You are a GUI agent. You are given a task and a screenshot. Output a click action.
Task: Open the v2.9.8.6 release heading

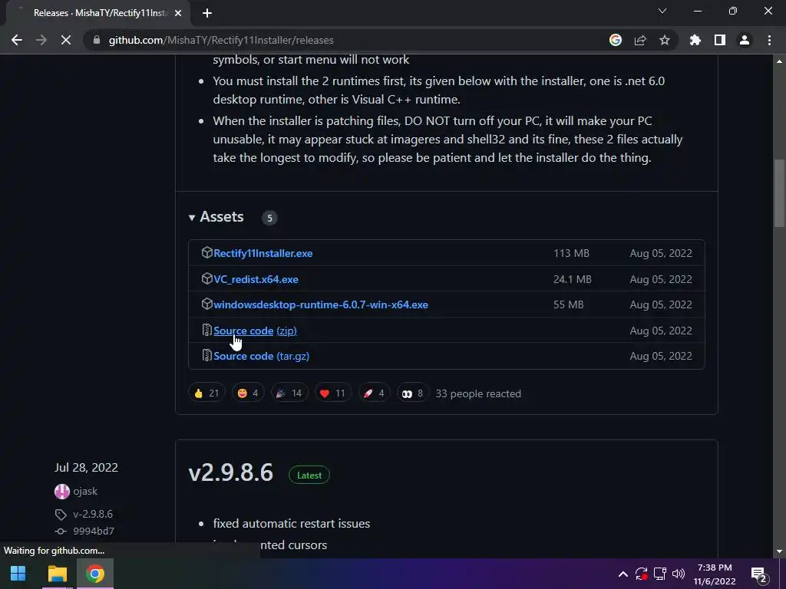[x=230, y=472]
